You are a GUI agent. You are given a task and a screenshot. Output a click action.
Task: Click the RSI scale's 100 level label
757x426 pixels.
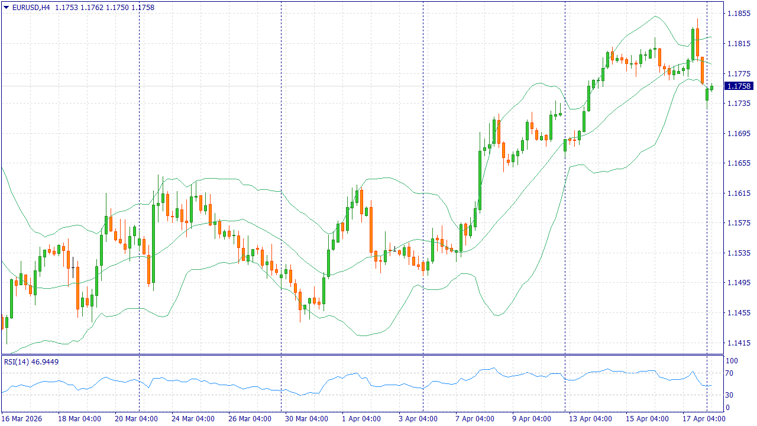(732, 361)
